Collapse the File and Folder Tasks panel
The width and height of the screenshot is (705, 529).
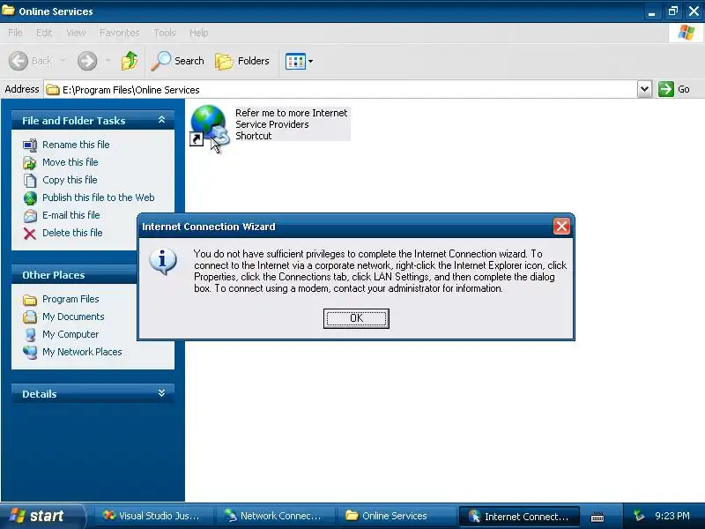coord(162,120)
